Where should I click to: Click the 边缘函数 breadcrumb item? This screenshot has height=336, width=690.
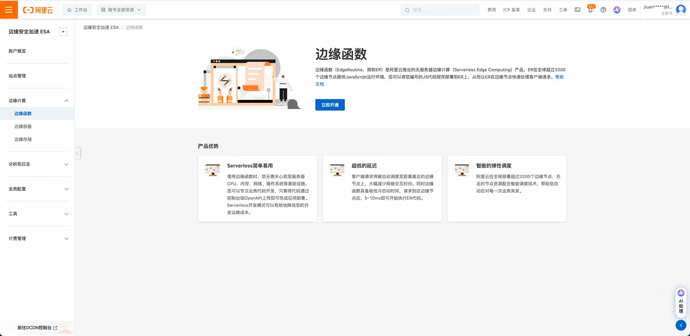click(x=134, y=28)
